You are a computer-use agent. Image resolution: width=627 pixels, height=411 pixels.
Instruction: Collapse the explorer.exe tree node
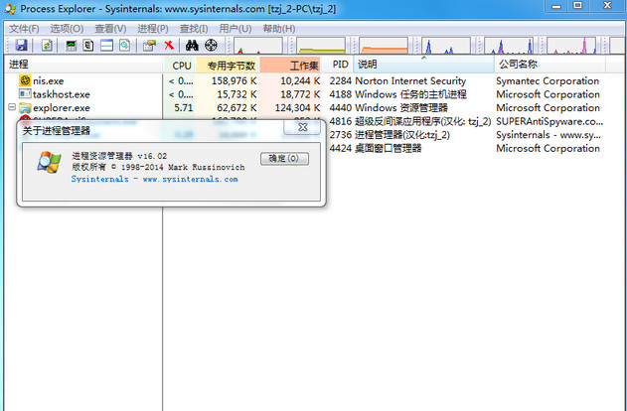pos(12,107)
